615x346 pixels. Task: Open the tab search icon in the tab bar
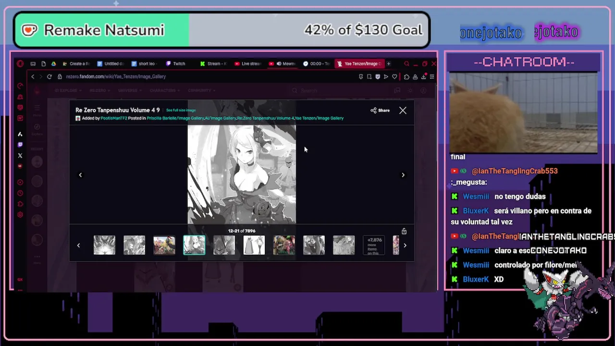[406, 63]
